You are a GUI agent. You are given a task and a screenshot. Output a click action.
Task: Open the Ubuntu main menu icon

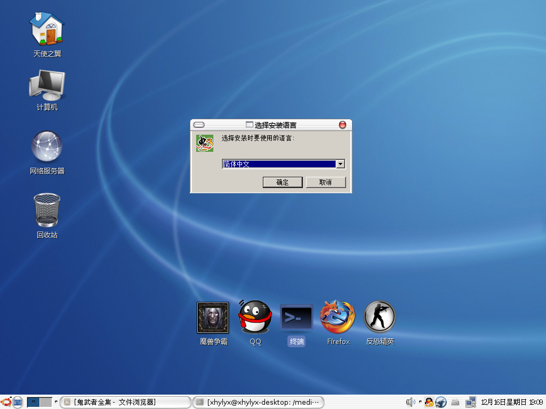(x=6, y=402)
